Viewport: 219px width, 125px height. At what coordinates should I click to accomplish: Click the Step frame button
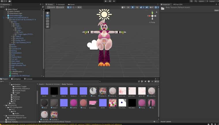click(114, 1)
